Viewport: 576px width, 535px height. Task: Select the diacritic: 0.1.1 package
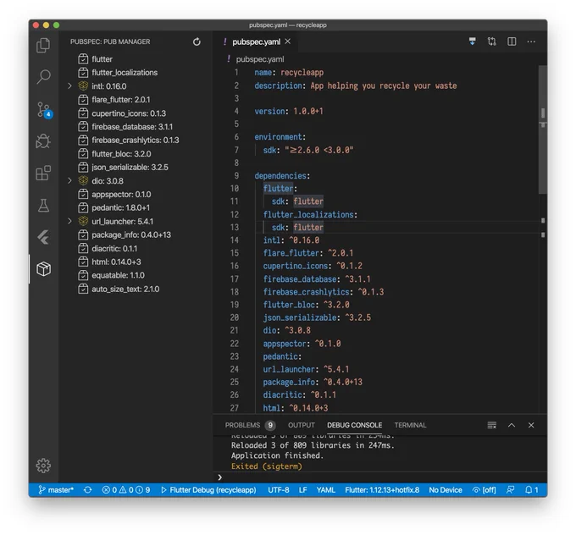(136, 249)
